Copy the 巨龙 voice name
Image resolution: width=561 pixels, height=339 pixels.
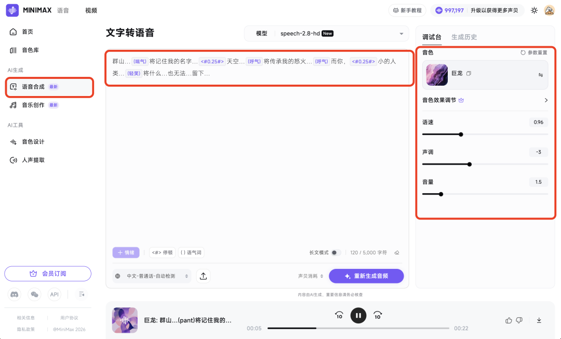tap(469, 74)
